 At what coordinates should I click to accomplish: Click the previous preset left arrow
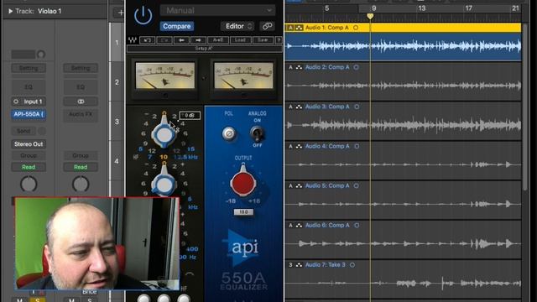point(181,40)
